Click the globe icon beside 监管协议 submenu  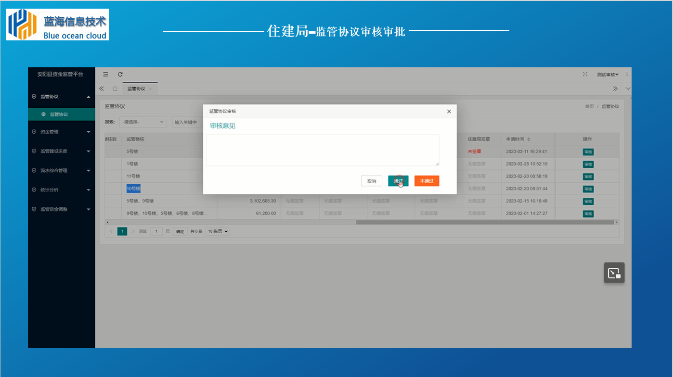43,114
